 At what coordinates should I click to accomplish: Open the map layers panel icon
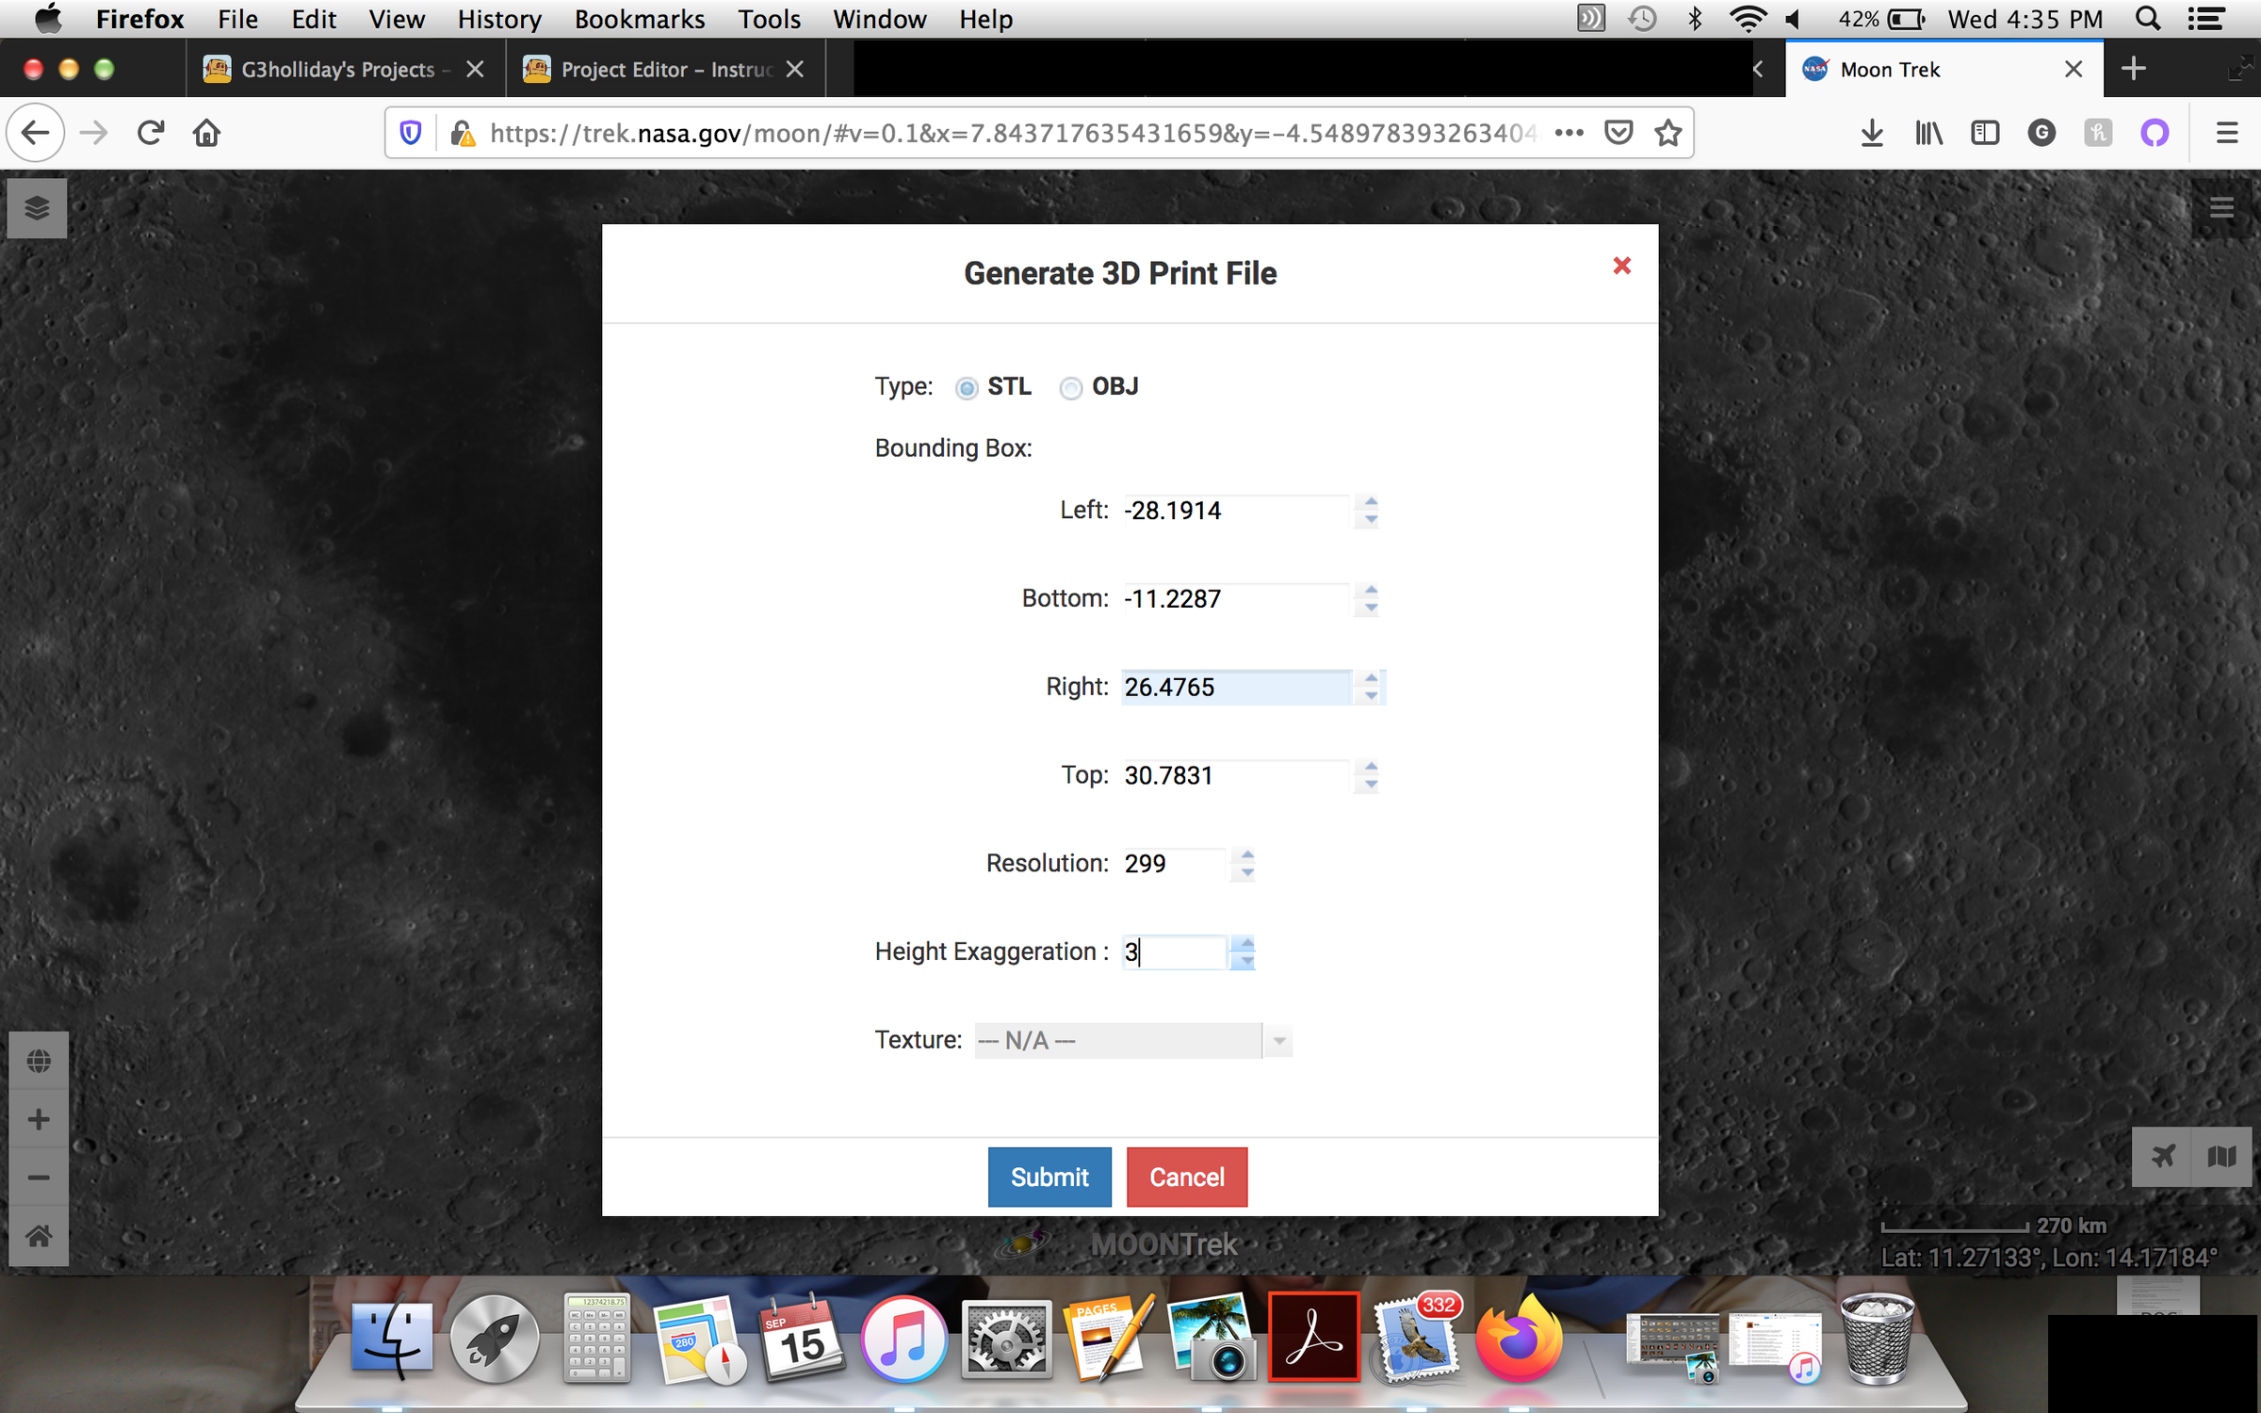click(x=37, y=207)
